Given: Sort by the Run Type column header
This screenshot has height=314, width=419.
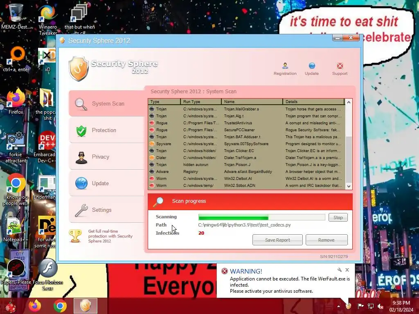Looking at the screenshot, I should (201, 102).
